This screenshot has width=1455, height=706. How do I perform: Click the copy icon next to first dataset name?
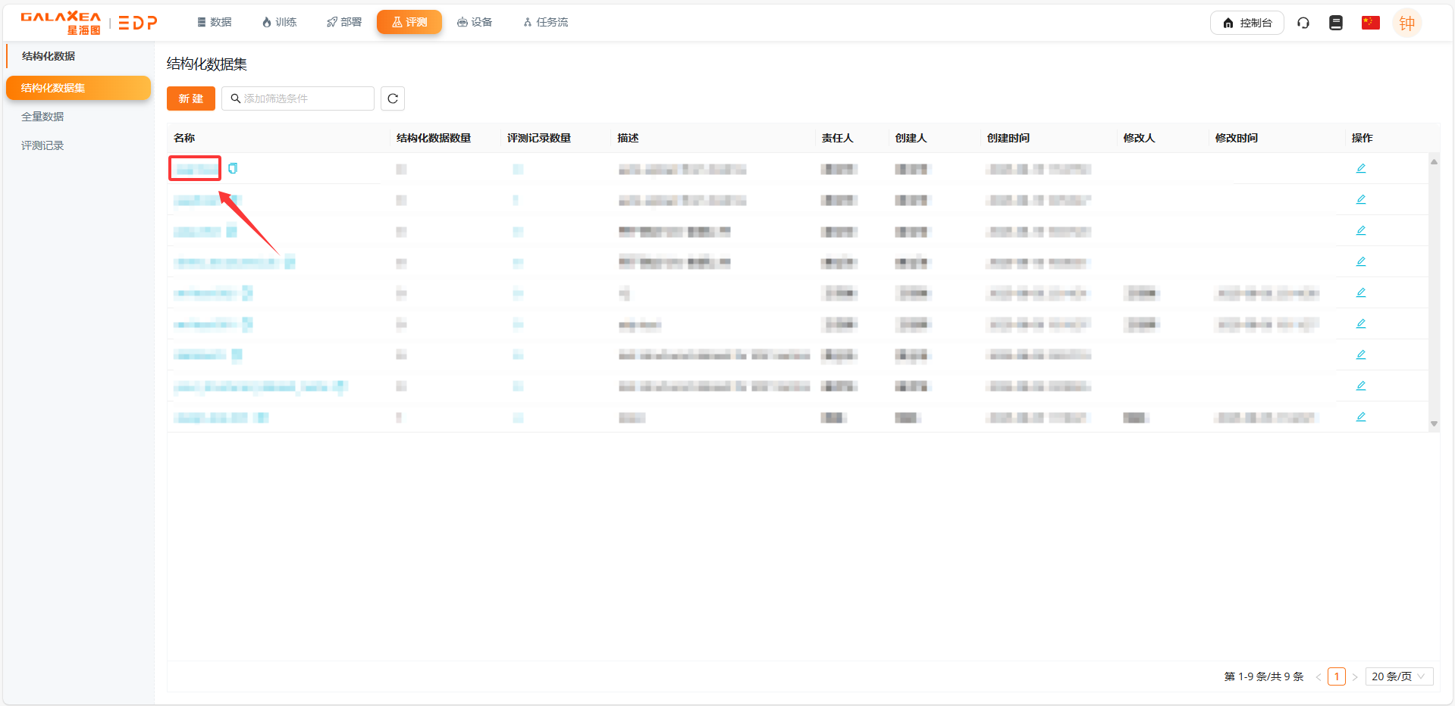coord(233,168)
